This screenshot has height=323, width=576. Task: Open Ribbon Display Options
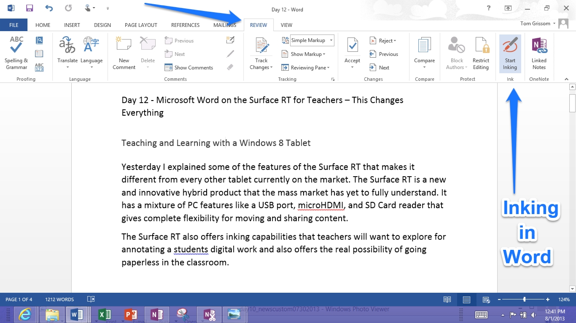[508, 8]
